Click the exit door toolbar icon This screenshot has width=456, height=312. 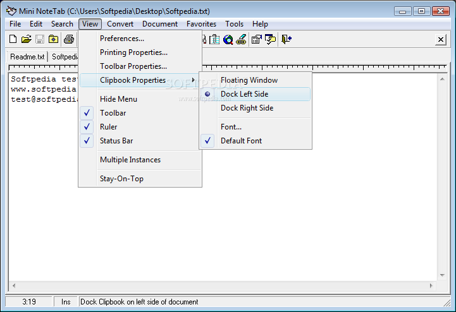(x=287, y=39)
